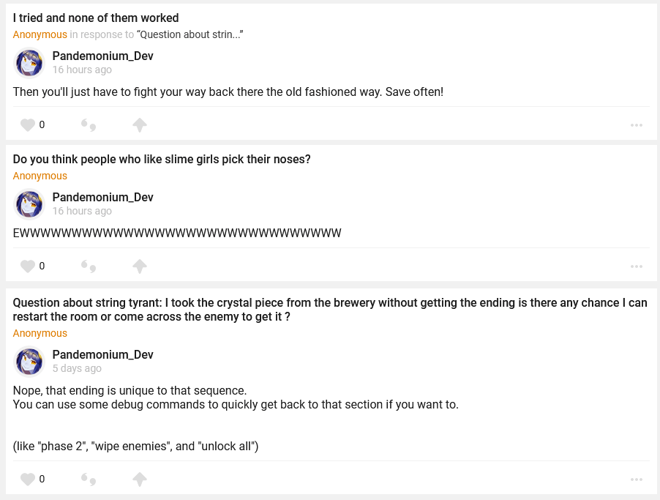Open more options on the debug commands answer

pyautogui.click(x=636, y=480)
